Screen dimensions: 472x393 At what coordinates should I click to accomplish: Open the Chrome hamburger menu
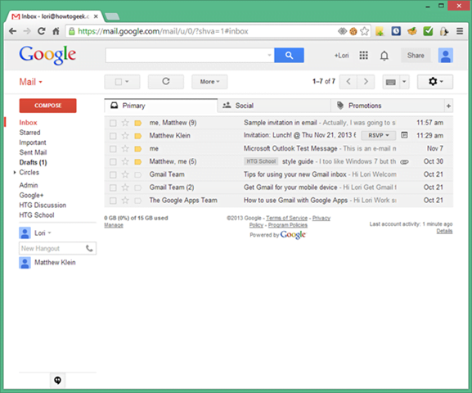[460, 31]
